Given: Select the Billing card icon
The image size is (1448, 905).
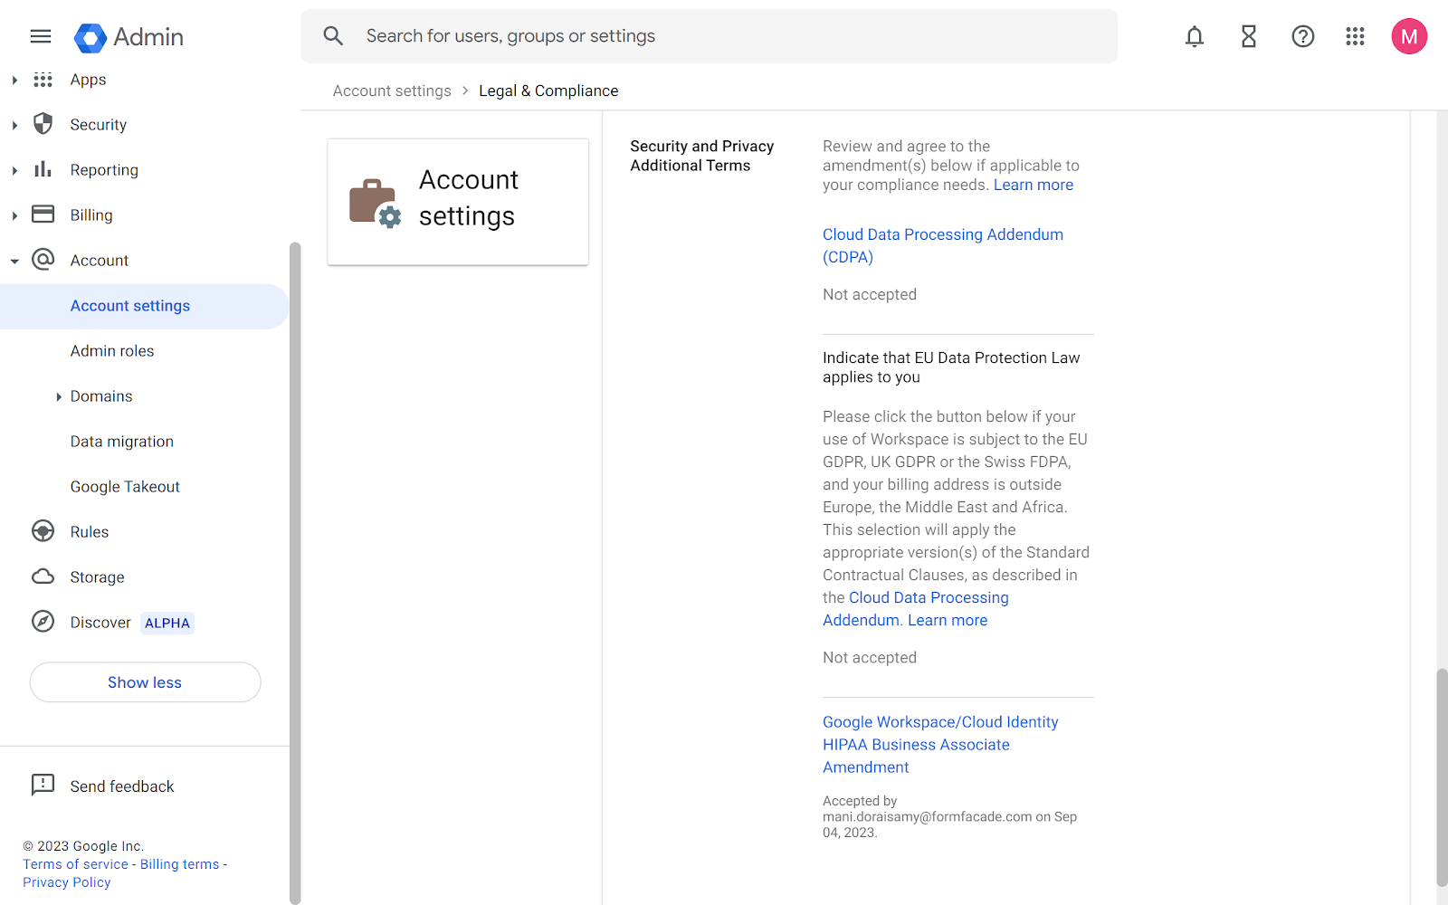Looking at the screenshot, I should [x=43, y=214].
